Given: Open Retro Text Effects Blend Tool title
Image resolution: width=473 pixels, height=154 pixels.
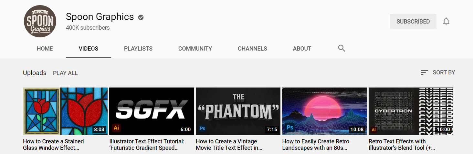Looking at the screenshot, I should click(402, 145).
